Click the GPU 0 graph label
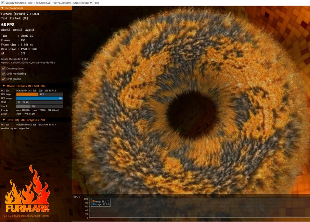The width and height of the screenshot is (310, 222). tap(77, 197)
